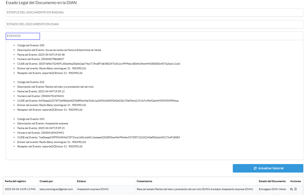Click the beisy.dominguez@gmail.com cell
The height and width of the screenshot is (195, 305).
click(x=56, y=189)
